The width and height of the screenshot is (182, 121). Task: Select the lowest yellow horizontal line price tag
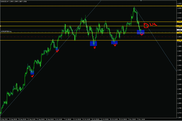pyautogui.click(x=179, y=40)
